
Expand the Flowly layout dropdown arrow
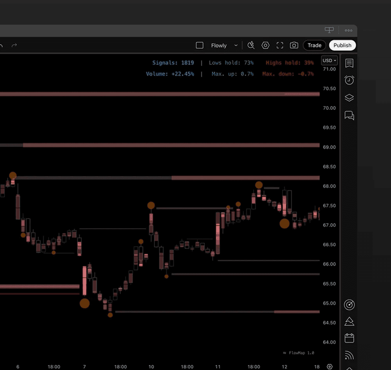[x=236, y=45]
